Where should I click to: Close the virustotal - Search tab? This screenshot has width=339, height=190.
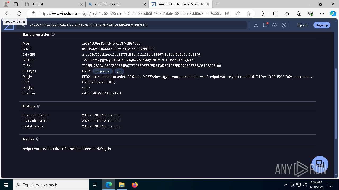click(145, 4)
